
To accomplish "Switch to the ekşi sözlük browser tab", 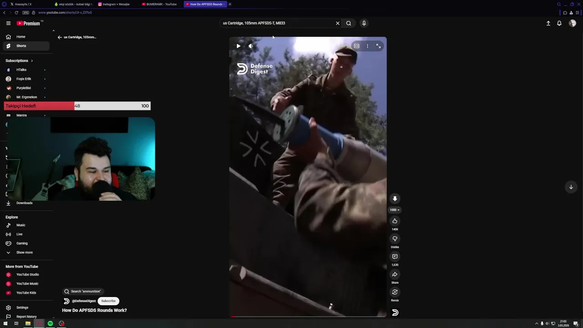I will point(73,4).
